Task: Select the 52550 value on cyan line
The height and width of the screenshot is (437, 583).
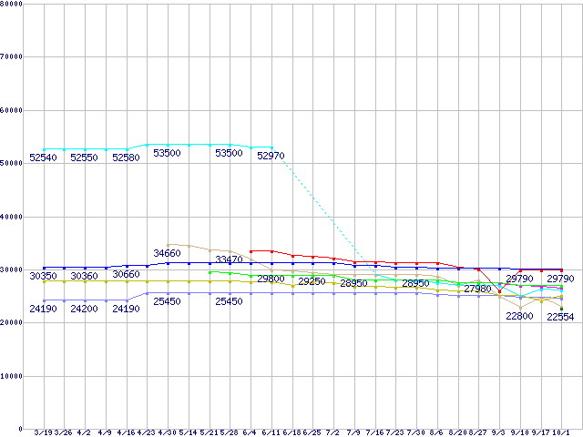Action: 85,158
